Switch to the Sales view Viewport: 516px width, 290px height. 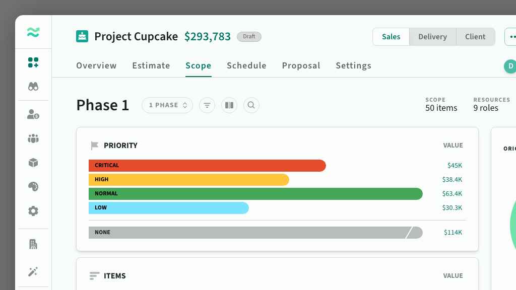(391, 37)
